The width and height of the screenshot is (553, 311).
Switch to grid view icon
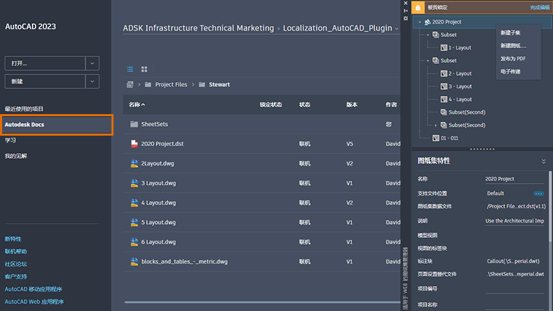144,69
